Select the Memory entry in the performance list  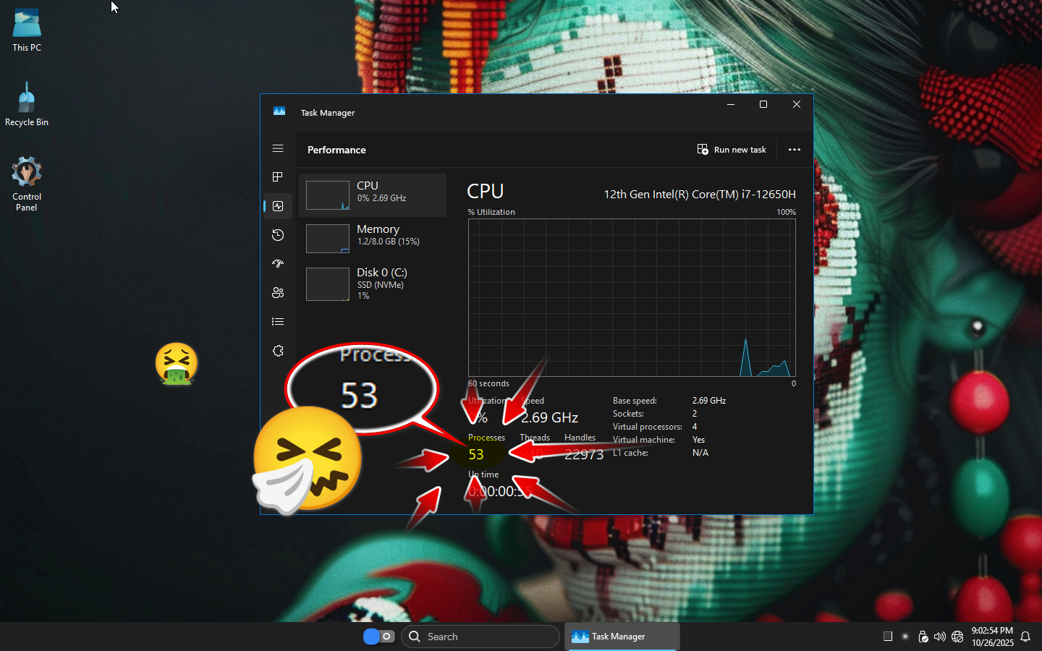coord(373,239)
